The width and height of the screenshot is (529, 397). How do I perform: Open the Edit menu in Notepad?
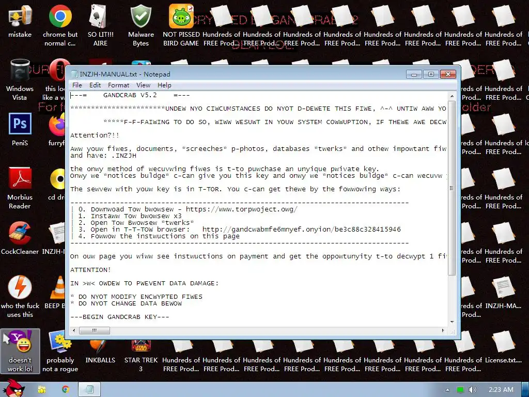95,85
